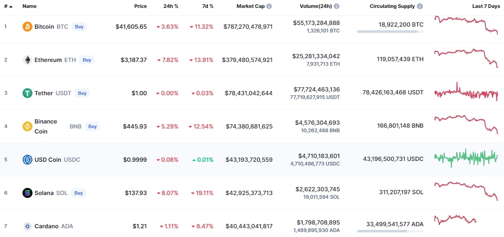
Task: Open Ethereum 7-day sparkline chart
Action: [466, 58]
